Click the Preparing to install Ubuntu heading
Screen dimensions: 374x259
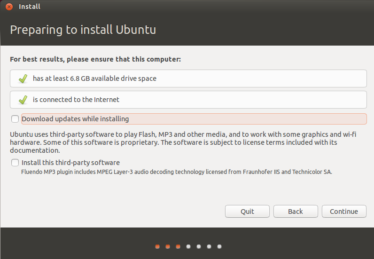pos(83,30)
